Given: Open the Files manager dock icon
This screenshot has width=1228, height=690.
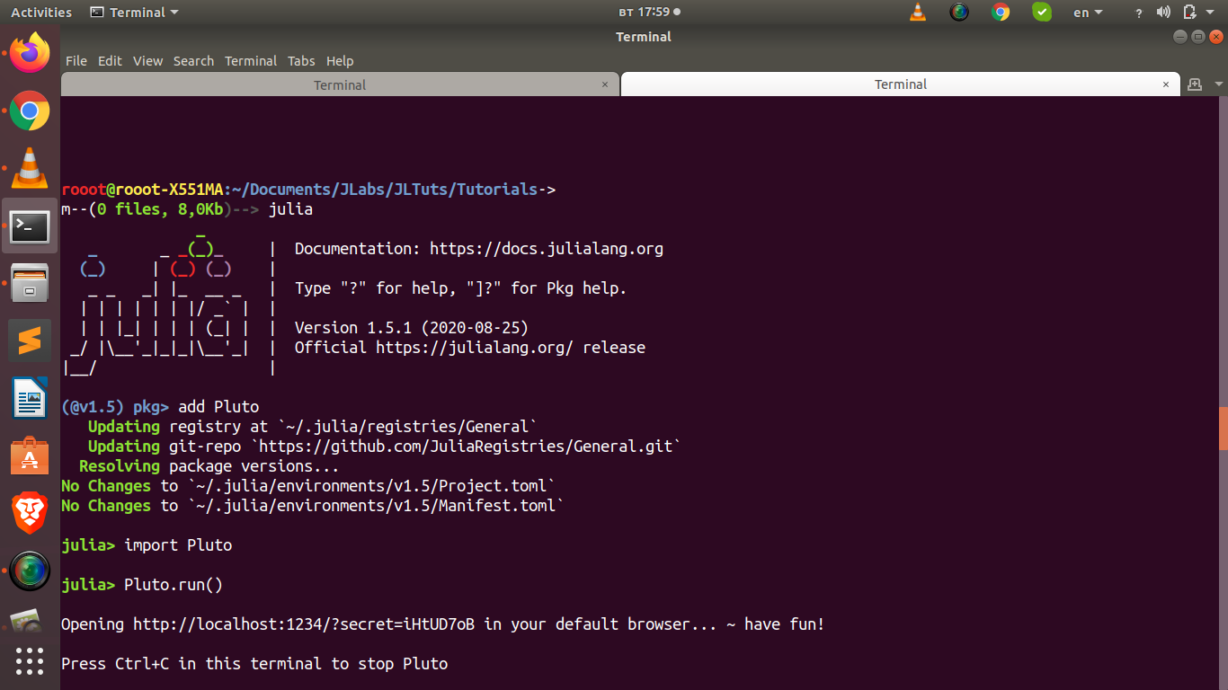Looking at the screenshot, I should [30, 283].
